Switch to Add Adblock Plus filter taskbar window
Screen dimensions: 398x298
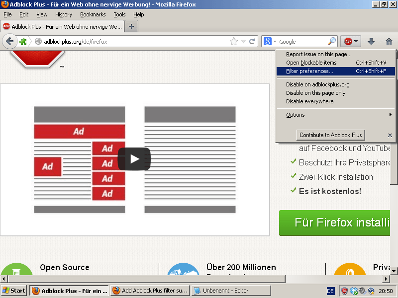pos(151,291)
